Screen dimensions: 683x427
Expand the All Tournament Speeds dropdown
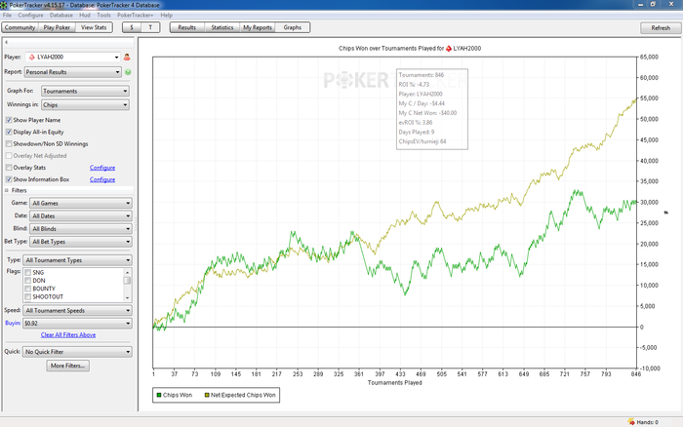(x=77, y=310)
